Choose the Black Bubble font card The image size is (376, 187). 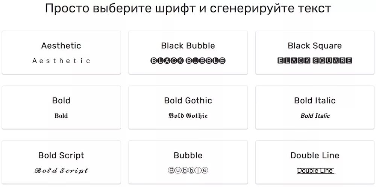(x=188, y=52)
